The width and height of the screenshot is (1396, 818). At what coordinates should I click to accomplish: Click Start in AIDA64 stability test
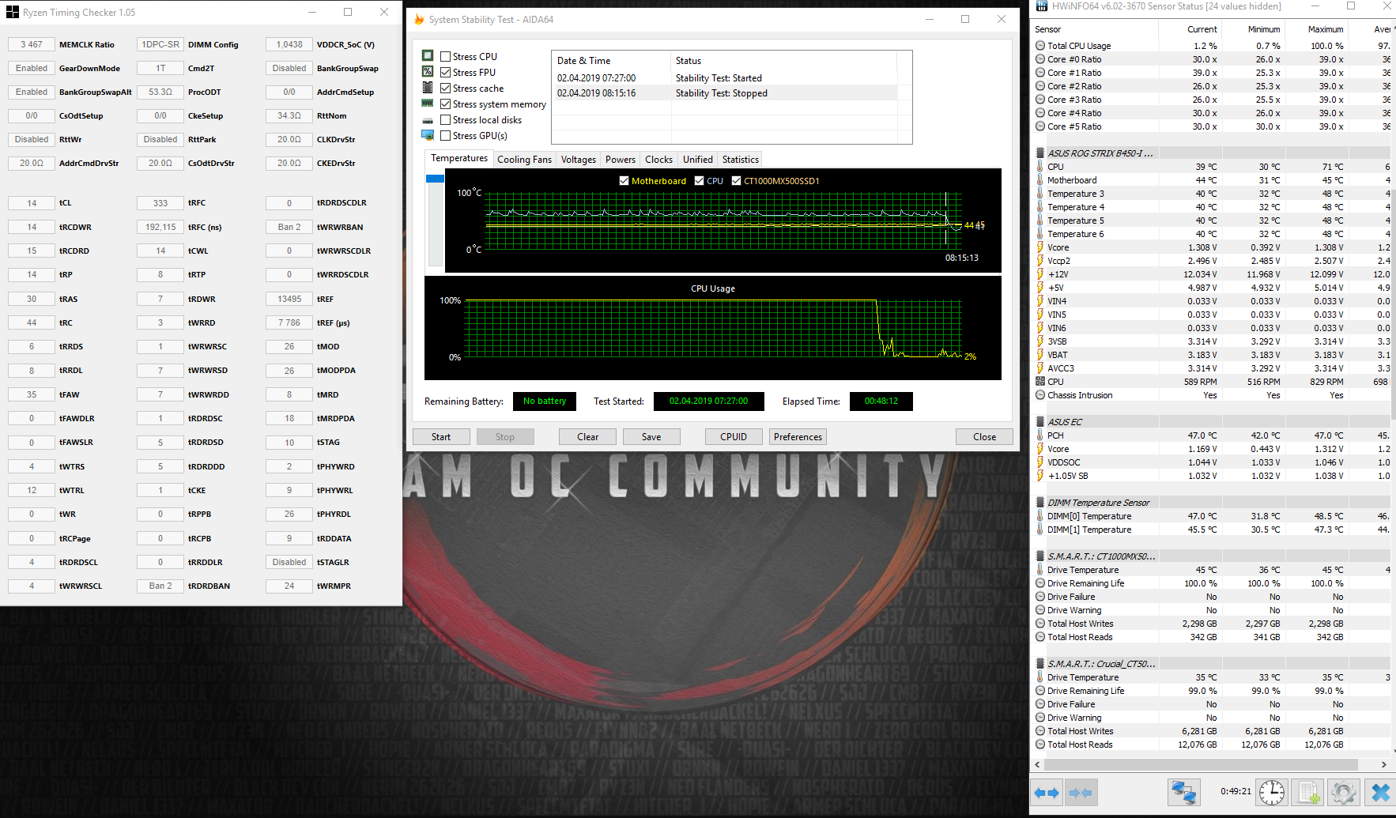pyautogui.click(x=441, y=437)
